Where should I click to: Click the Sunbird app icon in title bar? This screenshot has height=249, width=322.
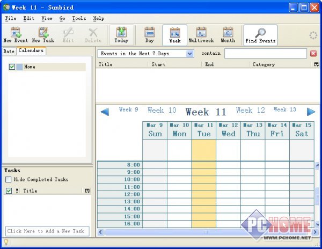(6, 8)
